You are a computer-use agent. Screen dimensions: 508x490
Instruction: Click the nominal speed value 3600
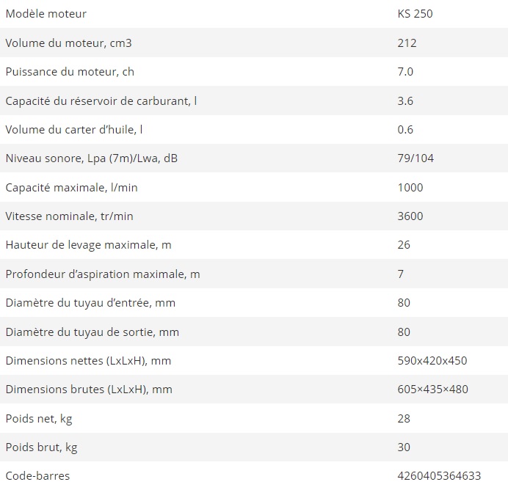click(410, 216)
